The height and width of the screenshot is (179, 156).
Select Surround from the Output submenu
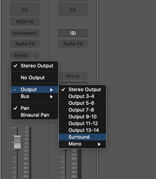click(82, 137)
